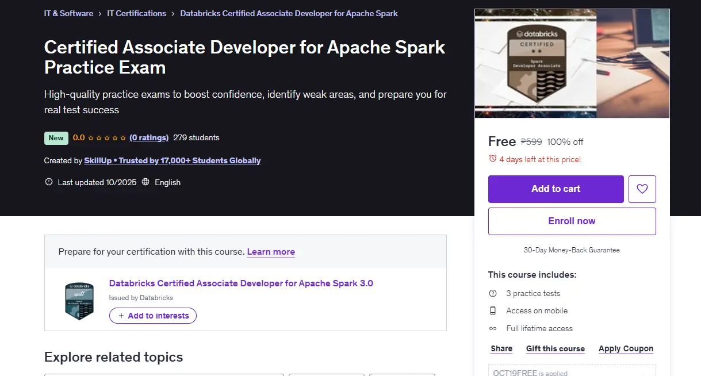The width and height of the screenshot is (701, 376).
Task: Click the clock icon next to Last updated
Action: (49, 182)
